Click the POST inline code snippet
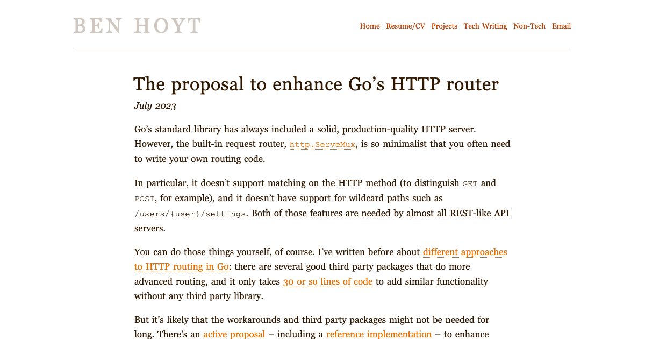645x339 pixels. pyautogui.click(x=144, y=199)
